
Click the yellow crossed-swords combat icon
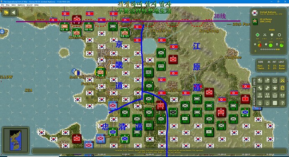pyautogui.click(x=282, y=81)
